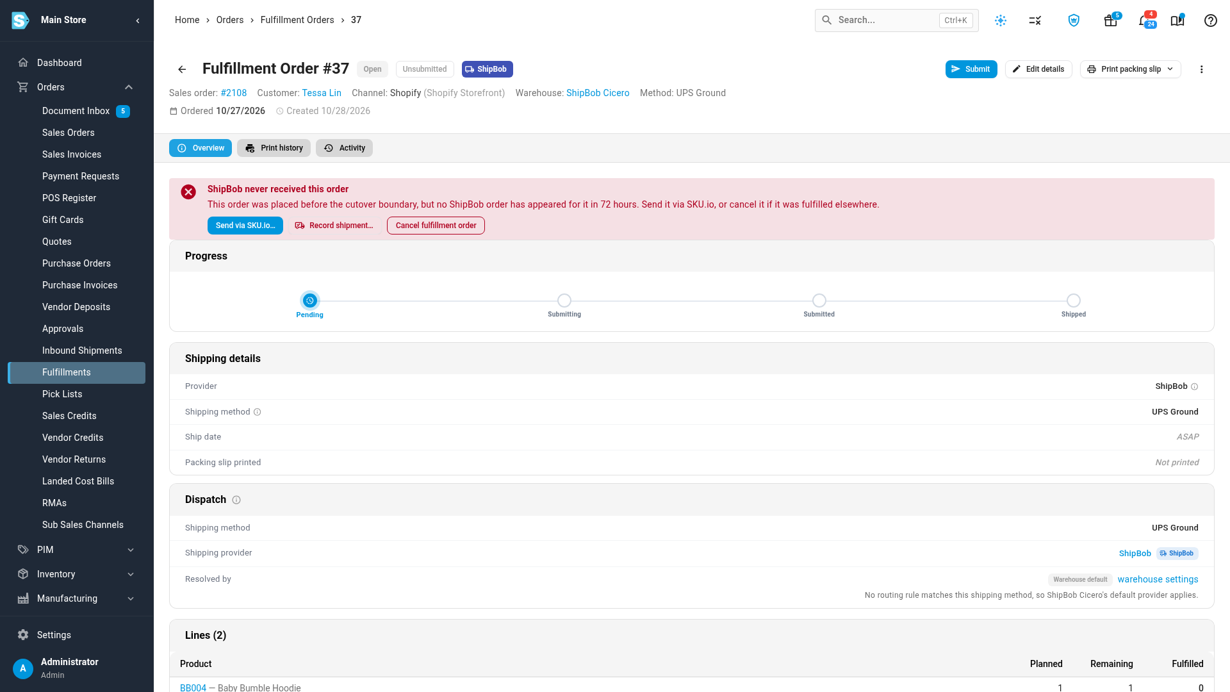Switch to the Print history tab
The width and height of the screenshot is (1230, 692).
pos(274,148)
